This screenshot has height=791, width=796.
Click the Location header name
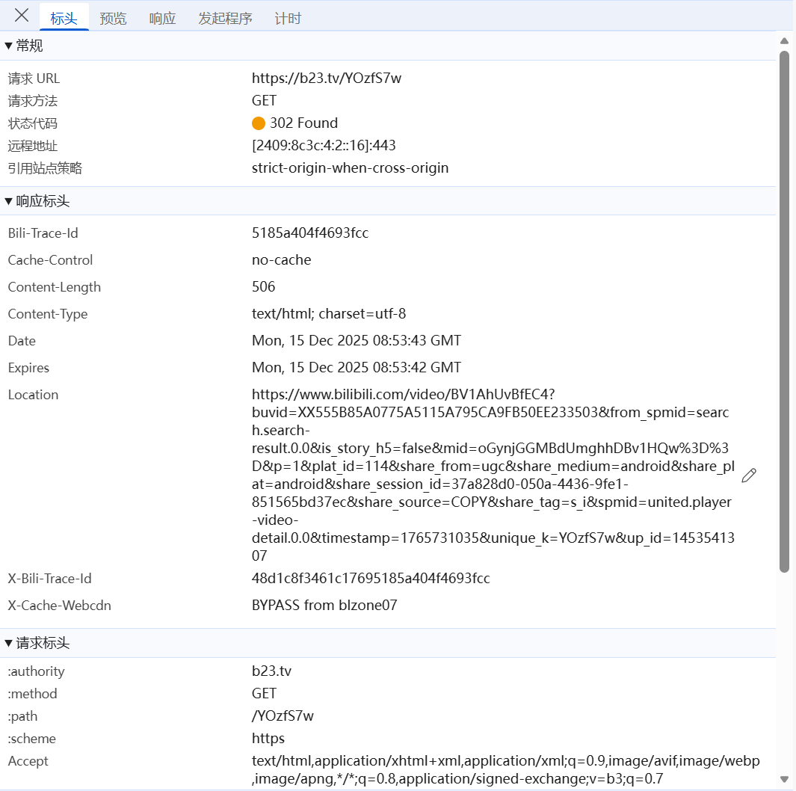click(x=33, y=395)
